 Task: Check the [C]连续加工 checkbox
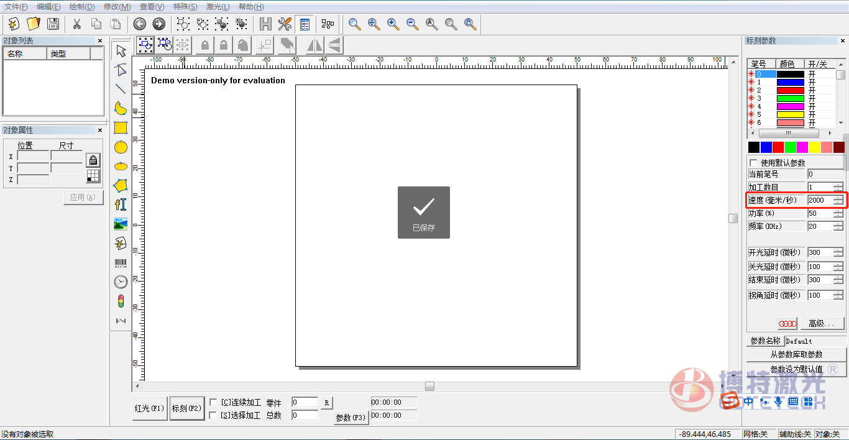pos(213,402)
